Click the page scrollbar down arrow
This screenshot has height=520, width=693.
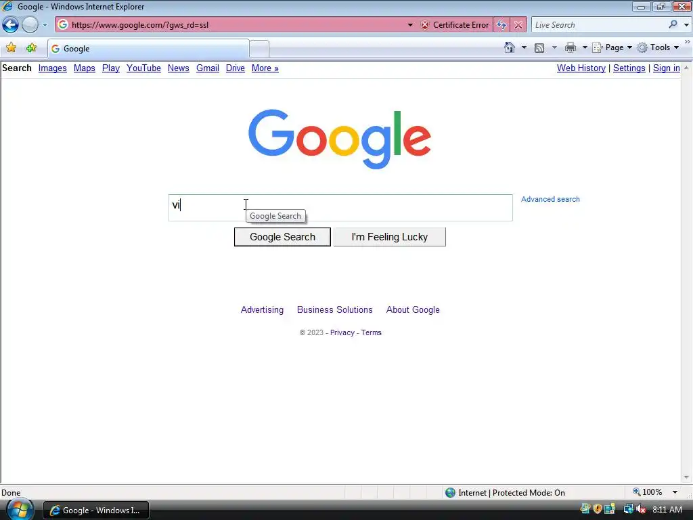point(686,477)
